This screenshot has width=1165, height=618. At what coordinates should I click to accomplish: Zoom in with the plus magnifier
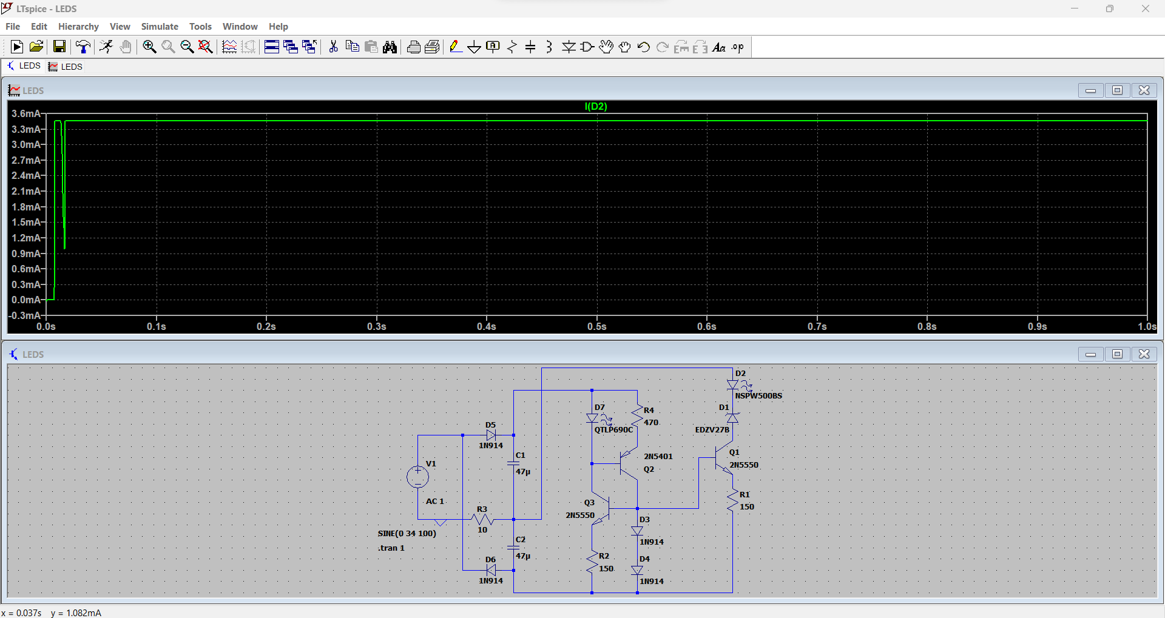point(149,47)
